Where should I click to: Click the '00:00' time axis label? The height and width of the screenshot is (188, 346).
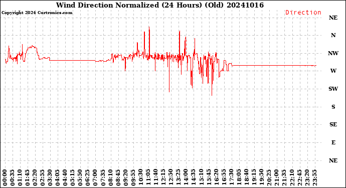click(x=5, y=177)
